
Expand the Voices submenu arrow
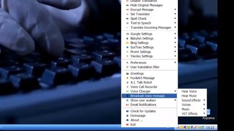tap(204, 104)
